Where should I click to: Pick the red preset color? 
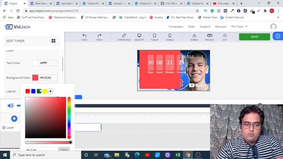tap(27, 91)
